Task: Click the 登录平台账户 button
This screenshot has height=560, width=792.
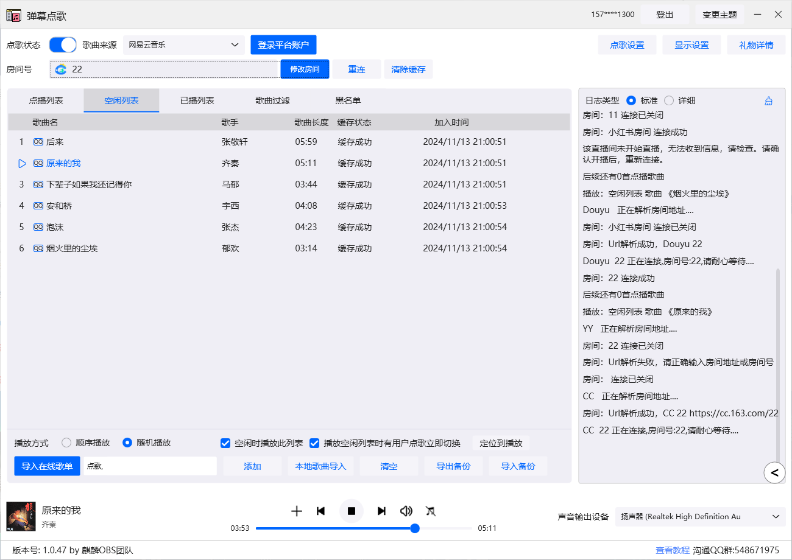Action: point(283,44)
